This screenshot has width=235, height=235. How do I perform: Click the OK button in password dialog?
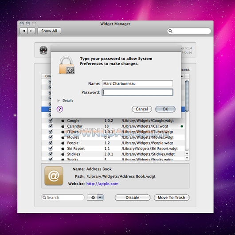point(165,109)
